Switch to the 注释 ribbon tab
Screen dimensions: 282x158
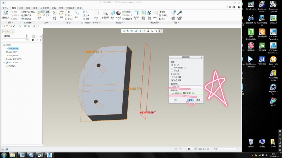(28, 8)
